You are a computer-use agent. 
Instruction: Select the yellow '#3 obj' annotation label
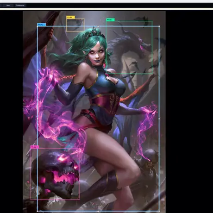pos(71,17)
